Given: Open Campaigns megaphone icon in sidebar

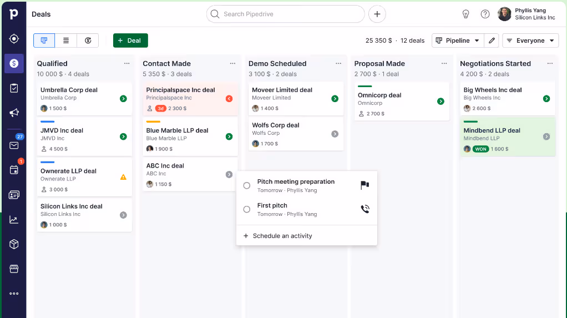Looking at the screenshot, I should coord(14,113).
